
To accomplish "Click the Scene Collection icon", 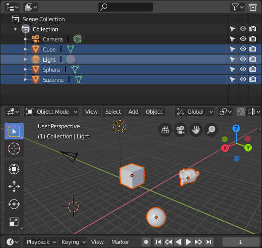I will point(16,19).
